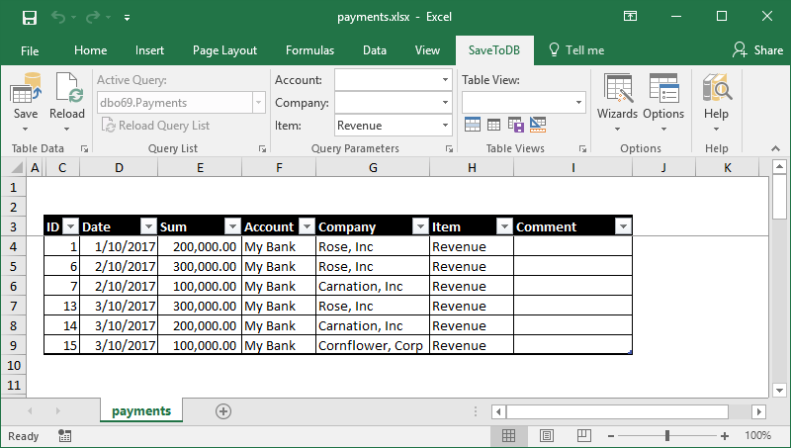The image size is (791, 448).
Task: Expand Table Views group dialog launcher
Action: tap(582, 148)
